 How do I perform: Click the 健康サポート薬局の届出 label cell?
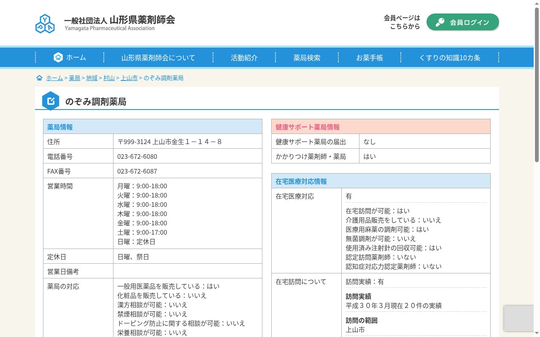[316, 142]
